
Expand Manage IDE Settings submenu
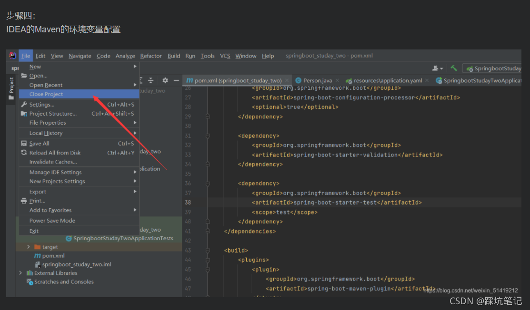pyautogui.click(x=79, y=173)
